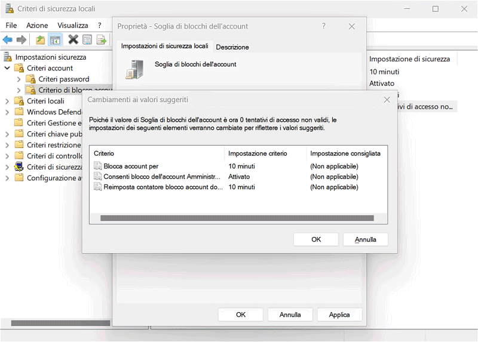
Task: Click the Criteri di sicurezza locali title bar icon
Action: (x=10, y=8)
